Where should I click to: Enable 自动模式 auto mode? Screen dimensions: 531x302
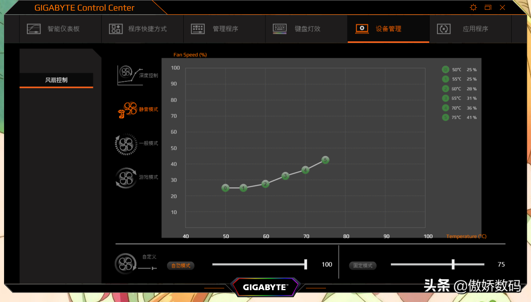click(181, 266)
